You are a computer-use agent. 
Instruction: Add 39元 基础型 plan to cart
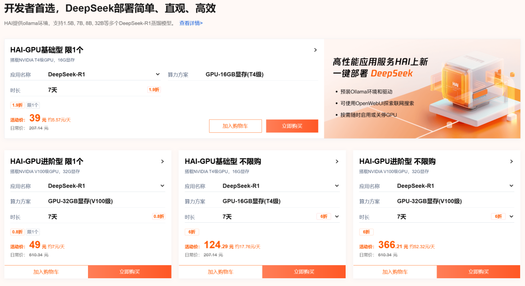[x=235, y=126]
